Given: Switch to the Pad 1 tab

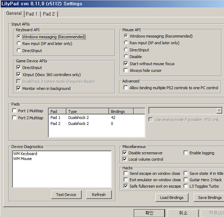Looking at the screenshot, I should pos(32,14).
